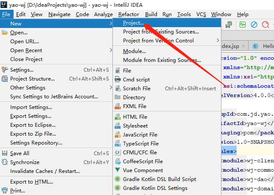Select Export to Eclipse... menu item

tap(56, 125)
